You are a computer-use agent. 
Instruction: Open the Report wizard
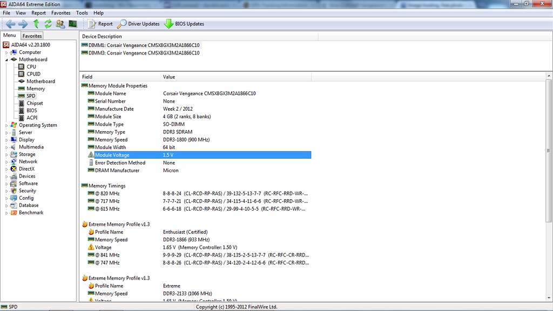pyautogui.click(x=100, y=24)
